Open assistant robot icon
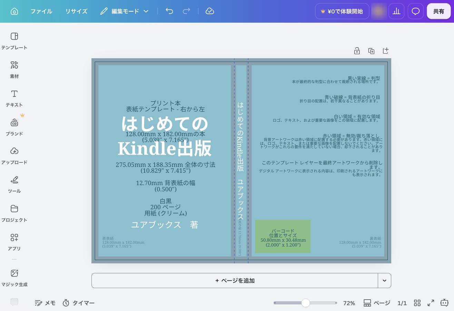 [444, 303]
